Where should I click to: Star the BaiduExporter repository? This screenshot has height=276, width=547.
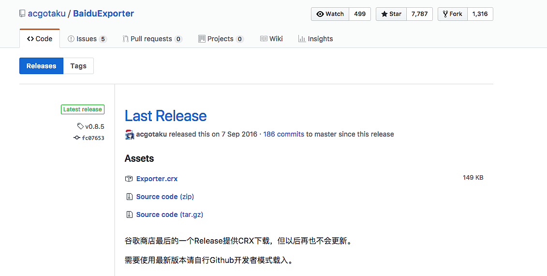click(391, 14)
